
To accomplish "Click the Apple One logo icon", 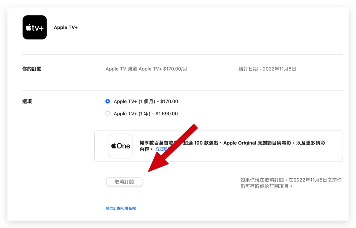I will coord(120,146).
